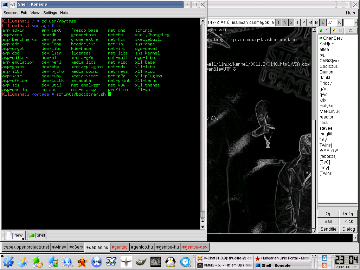Switch to capek.openprojects.net server tab
Viewport: 360px width, 270px height.
[26, 247]
